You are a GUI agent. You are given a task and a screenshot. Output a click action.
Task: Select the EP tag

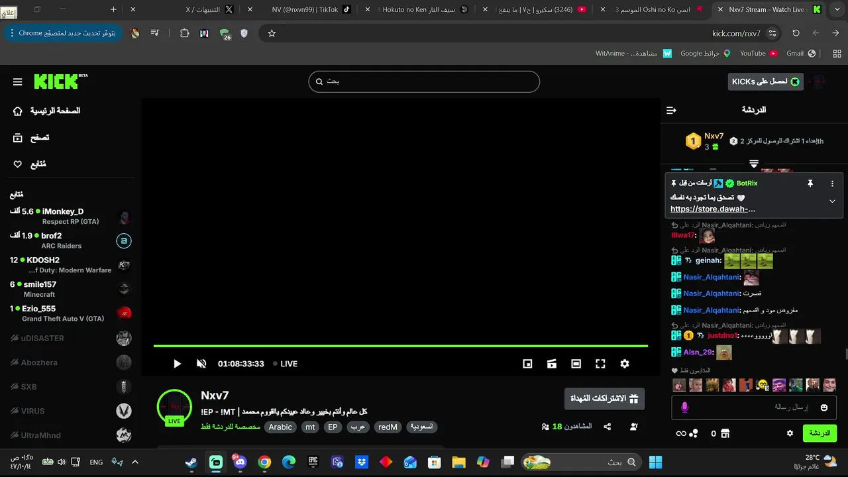tap(333, 427)
